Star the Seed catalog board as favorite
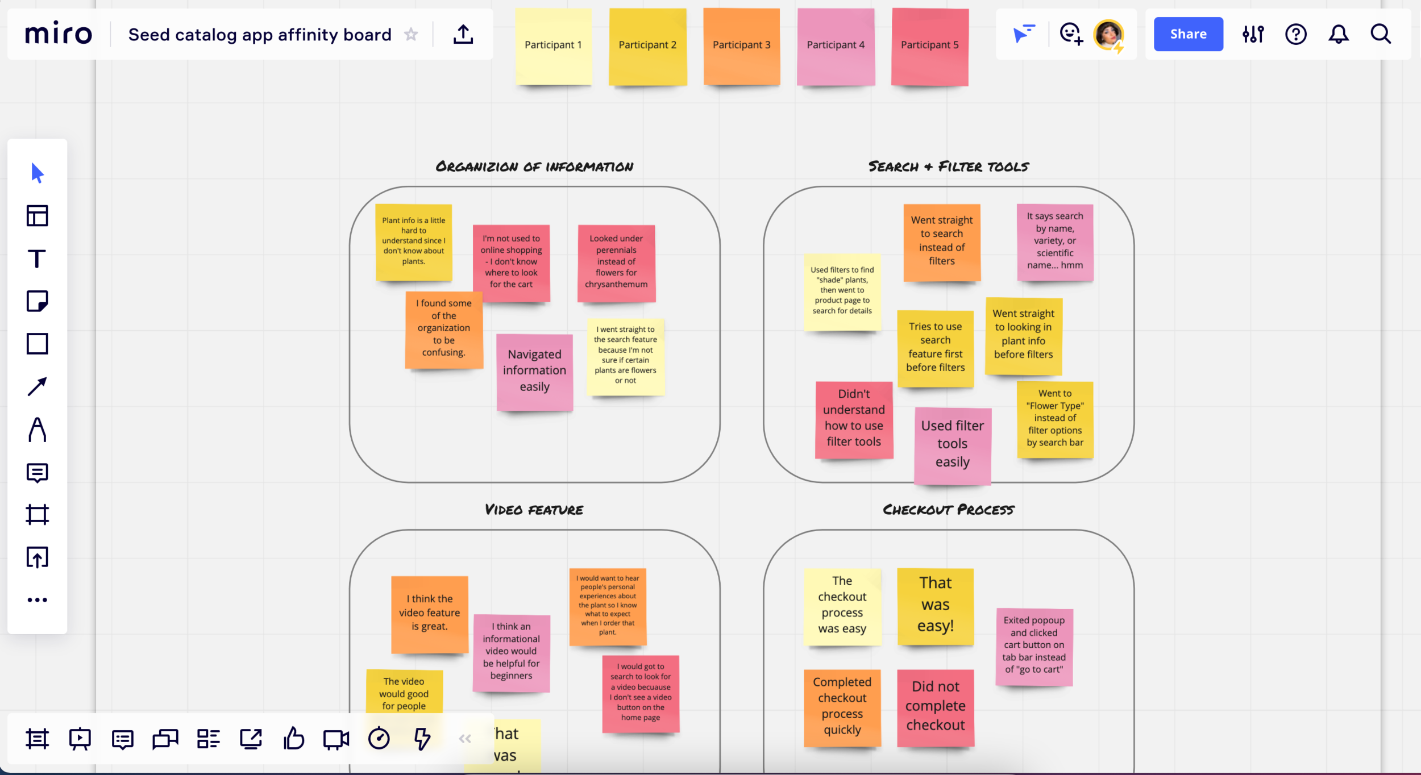Viewport: 1421px width, 775px height. (411, 35)
